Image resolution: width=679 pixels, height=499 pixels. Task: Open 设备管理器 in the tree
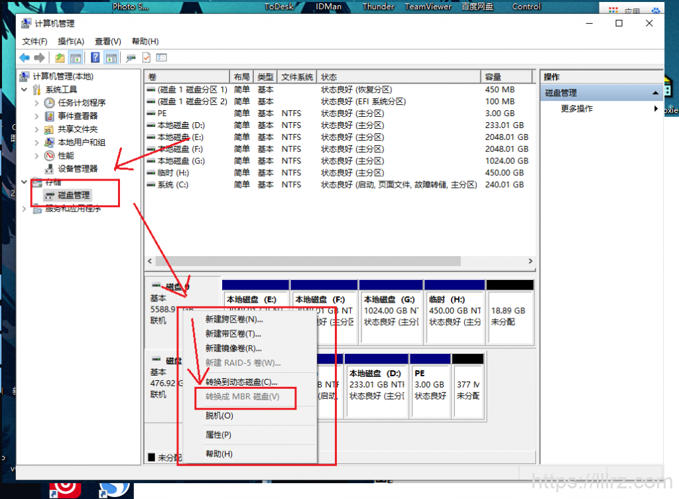click(77, 169)
